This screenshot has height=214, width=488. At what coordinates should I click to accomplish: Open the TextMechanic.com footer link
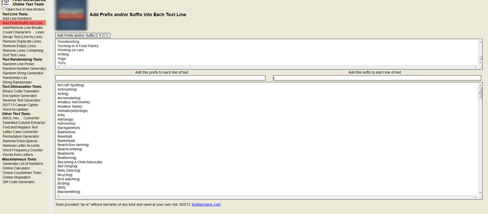(206, 204)
